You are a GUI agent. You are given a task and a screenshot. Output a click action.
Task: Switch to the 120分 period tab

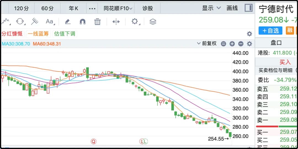21,8
